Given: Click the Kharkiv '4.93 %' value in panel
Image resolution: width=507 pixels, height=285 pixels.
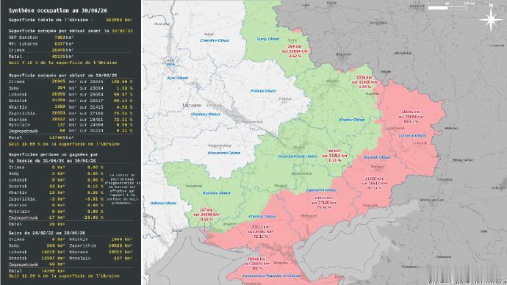Looking at the screenshot, I should click(124, 107).
